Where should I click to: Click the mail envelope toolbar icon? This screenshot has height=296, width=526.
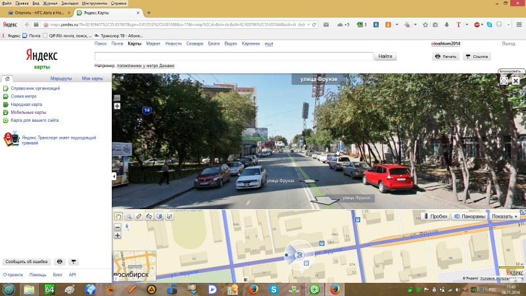click(326, 24)
